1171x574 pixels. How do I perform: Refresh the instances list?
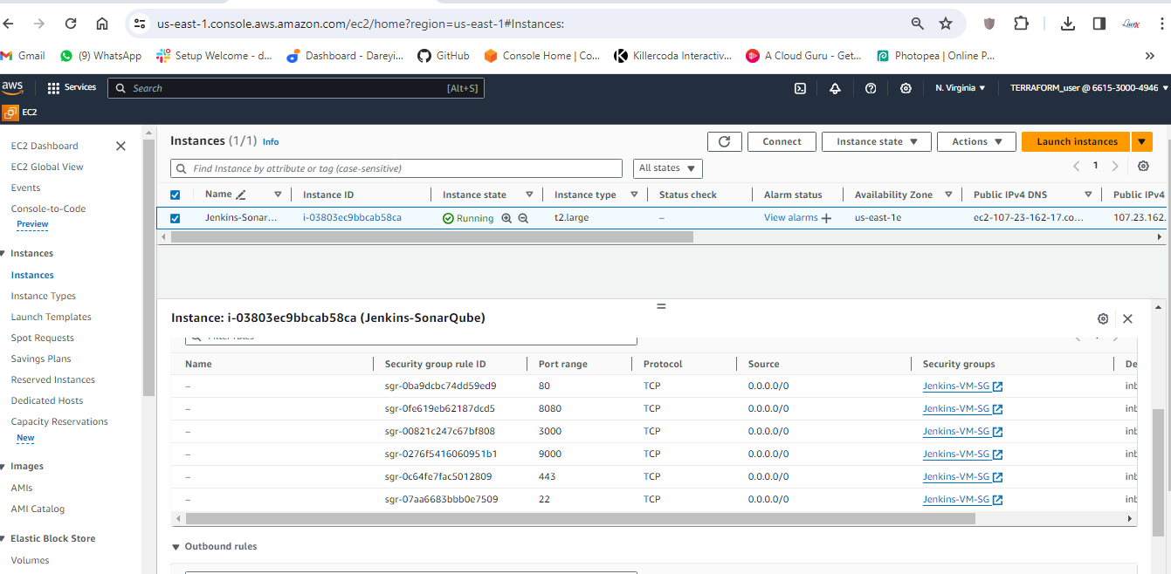(724, 142)
